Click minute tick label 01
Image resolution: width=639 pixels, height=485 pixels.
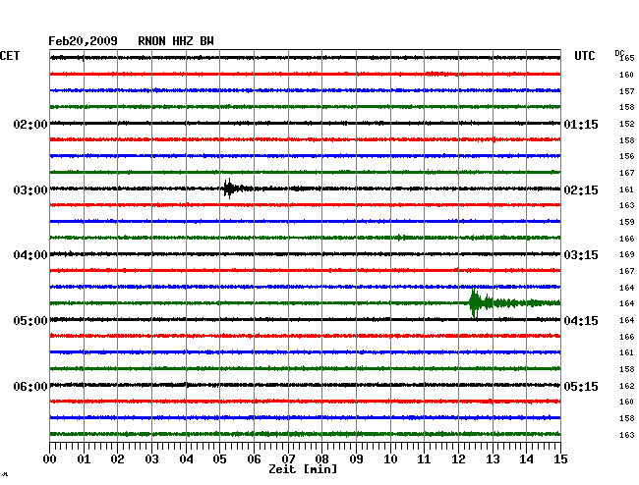coord(84,459)
